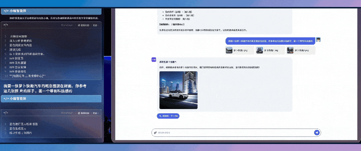This screenshot has height=151, width=361.
Task: Click the paperclip attachment icon in input box
Action: coord(155,133)
